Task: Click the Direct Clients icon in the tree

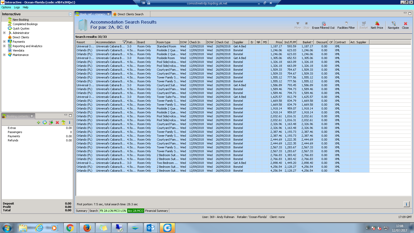Action: [10, 37]
